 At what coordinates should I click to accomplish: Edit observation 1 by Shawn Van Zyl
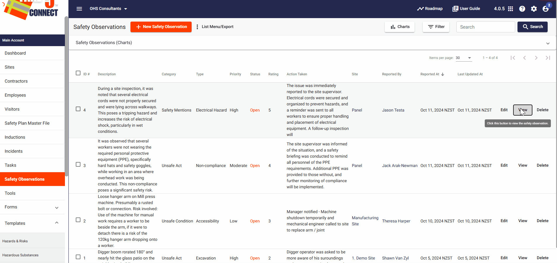point(504,258)
